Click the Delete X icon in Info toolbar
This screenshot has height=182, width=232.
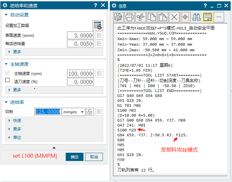coord(174,17)
